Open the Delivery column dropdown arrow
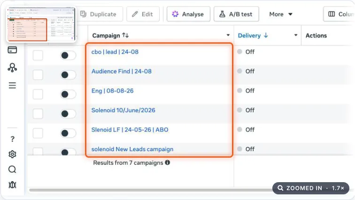 click(x=296, y=35)
